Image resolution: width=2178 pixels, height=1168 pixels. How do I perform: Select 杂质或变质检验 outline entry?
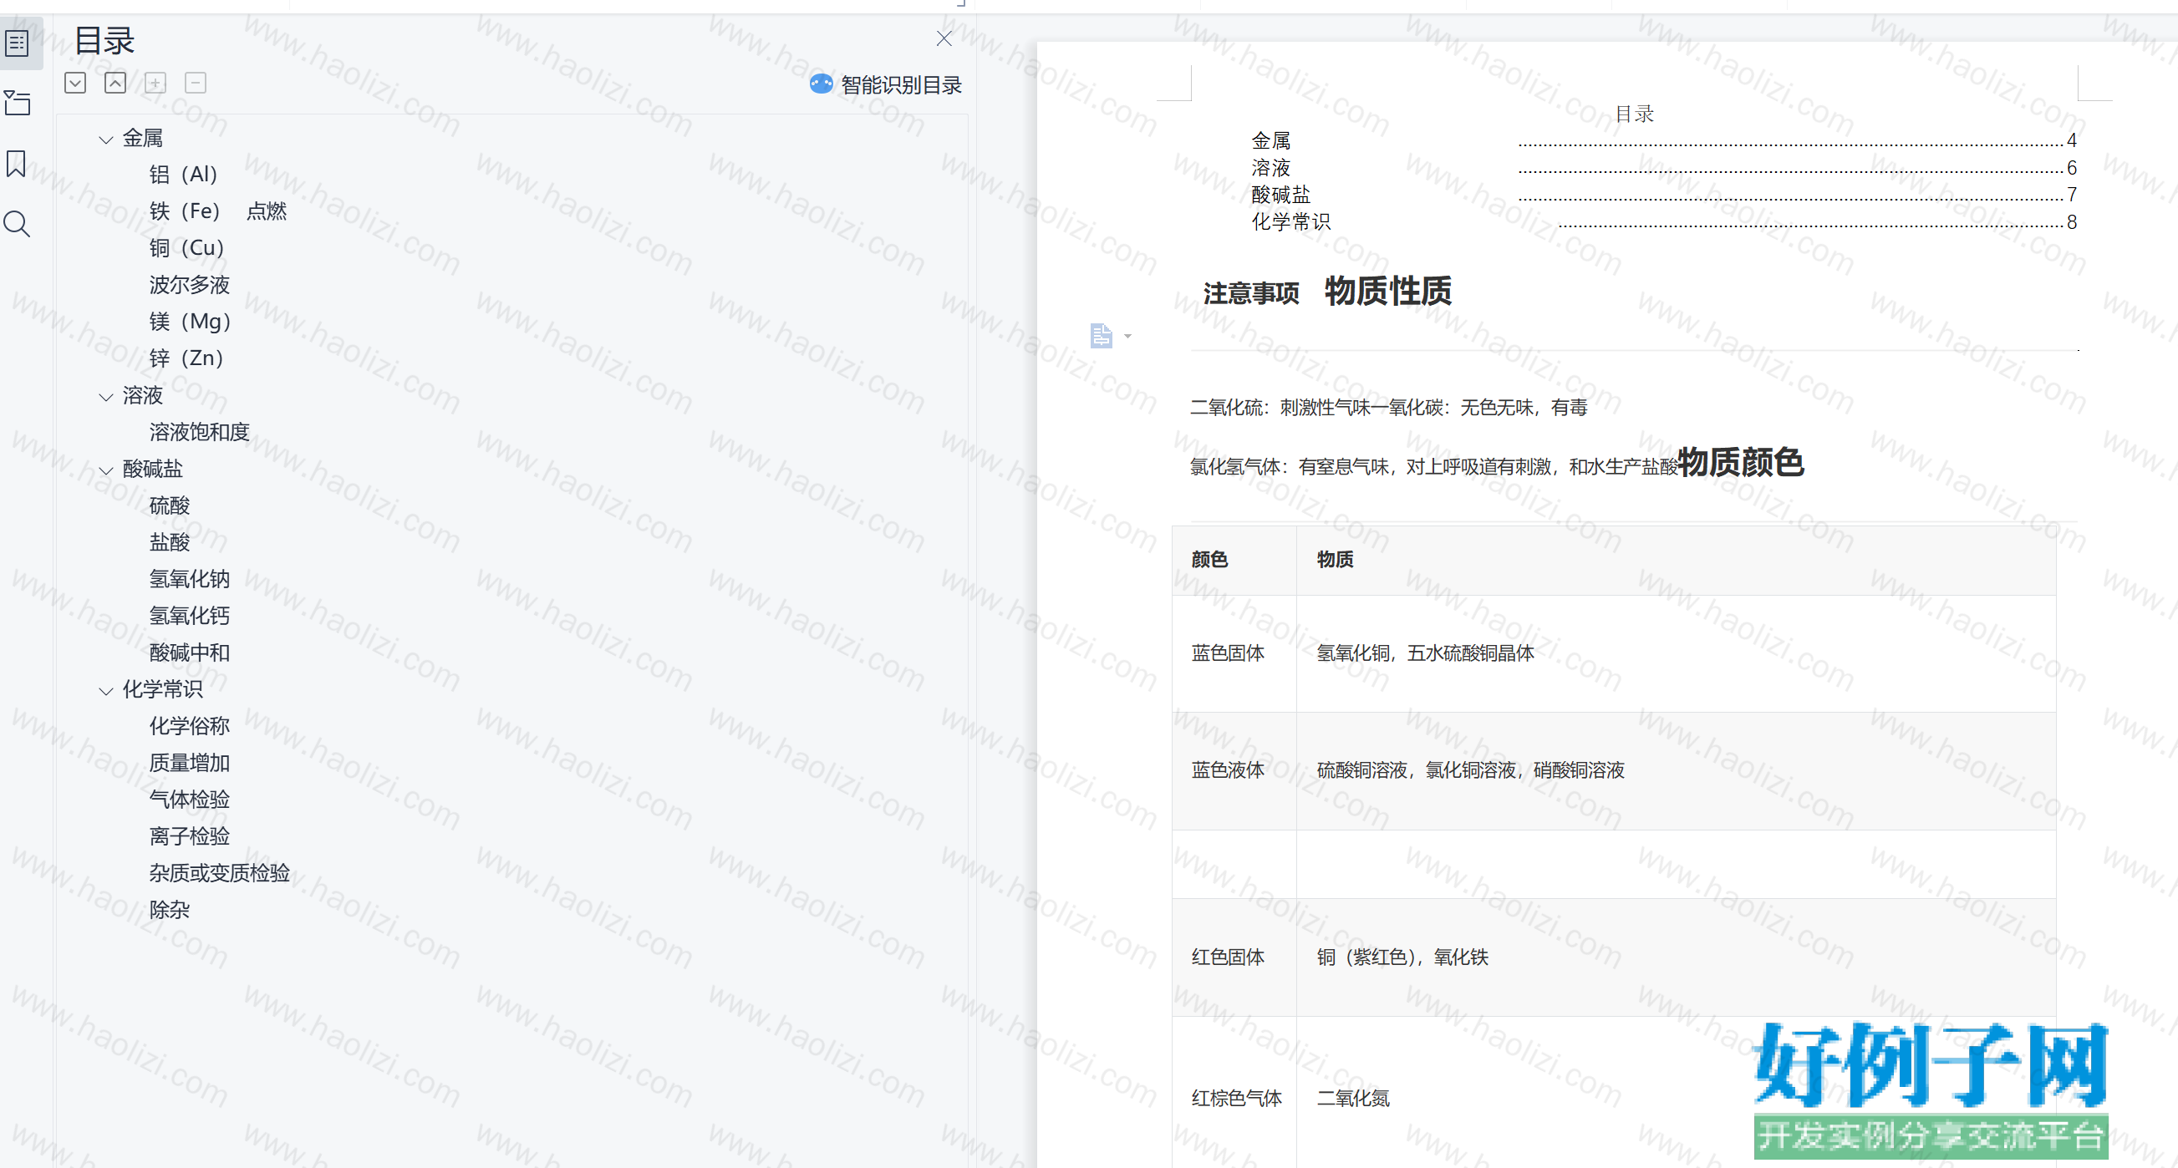click(220, 873)
